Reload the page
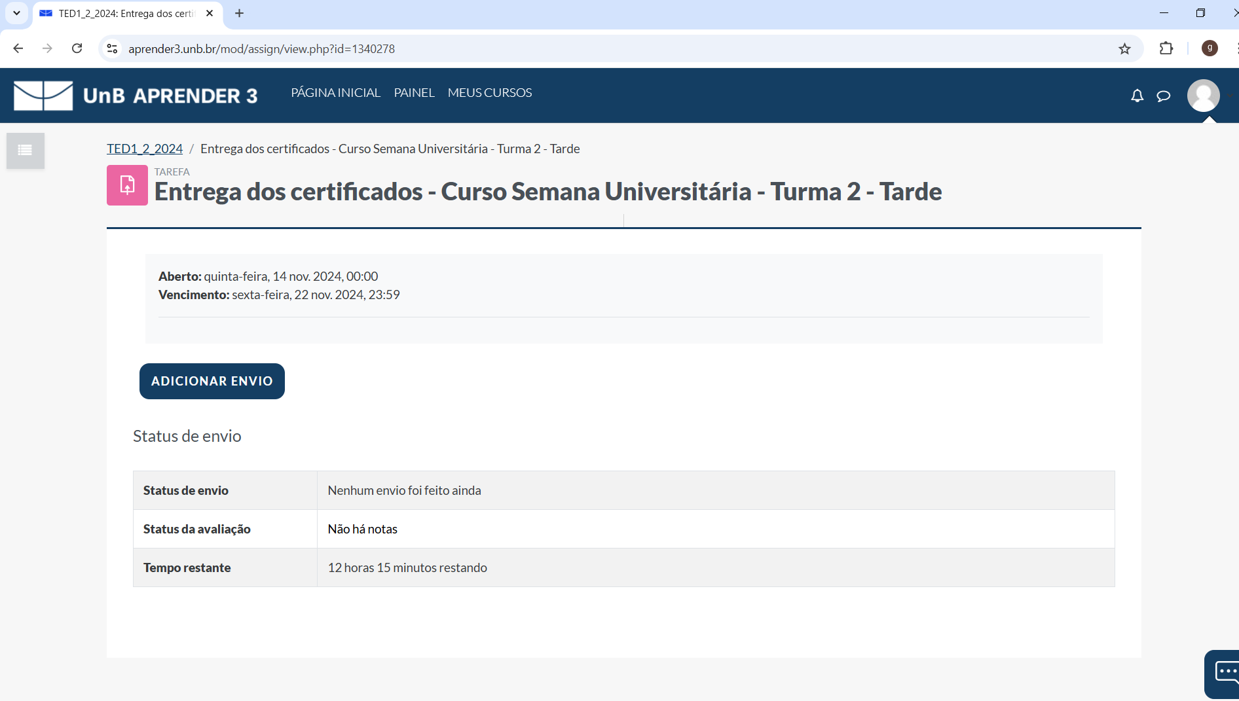 click(77, 48)
